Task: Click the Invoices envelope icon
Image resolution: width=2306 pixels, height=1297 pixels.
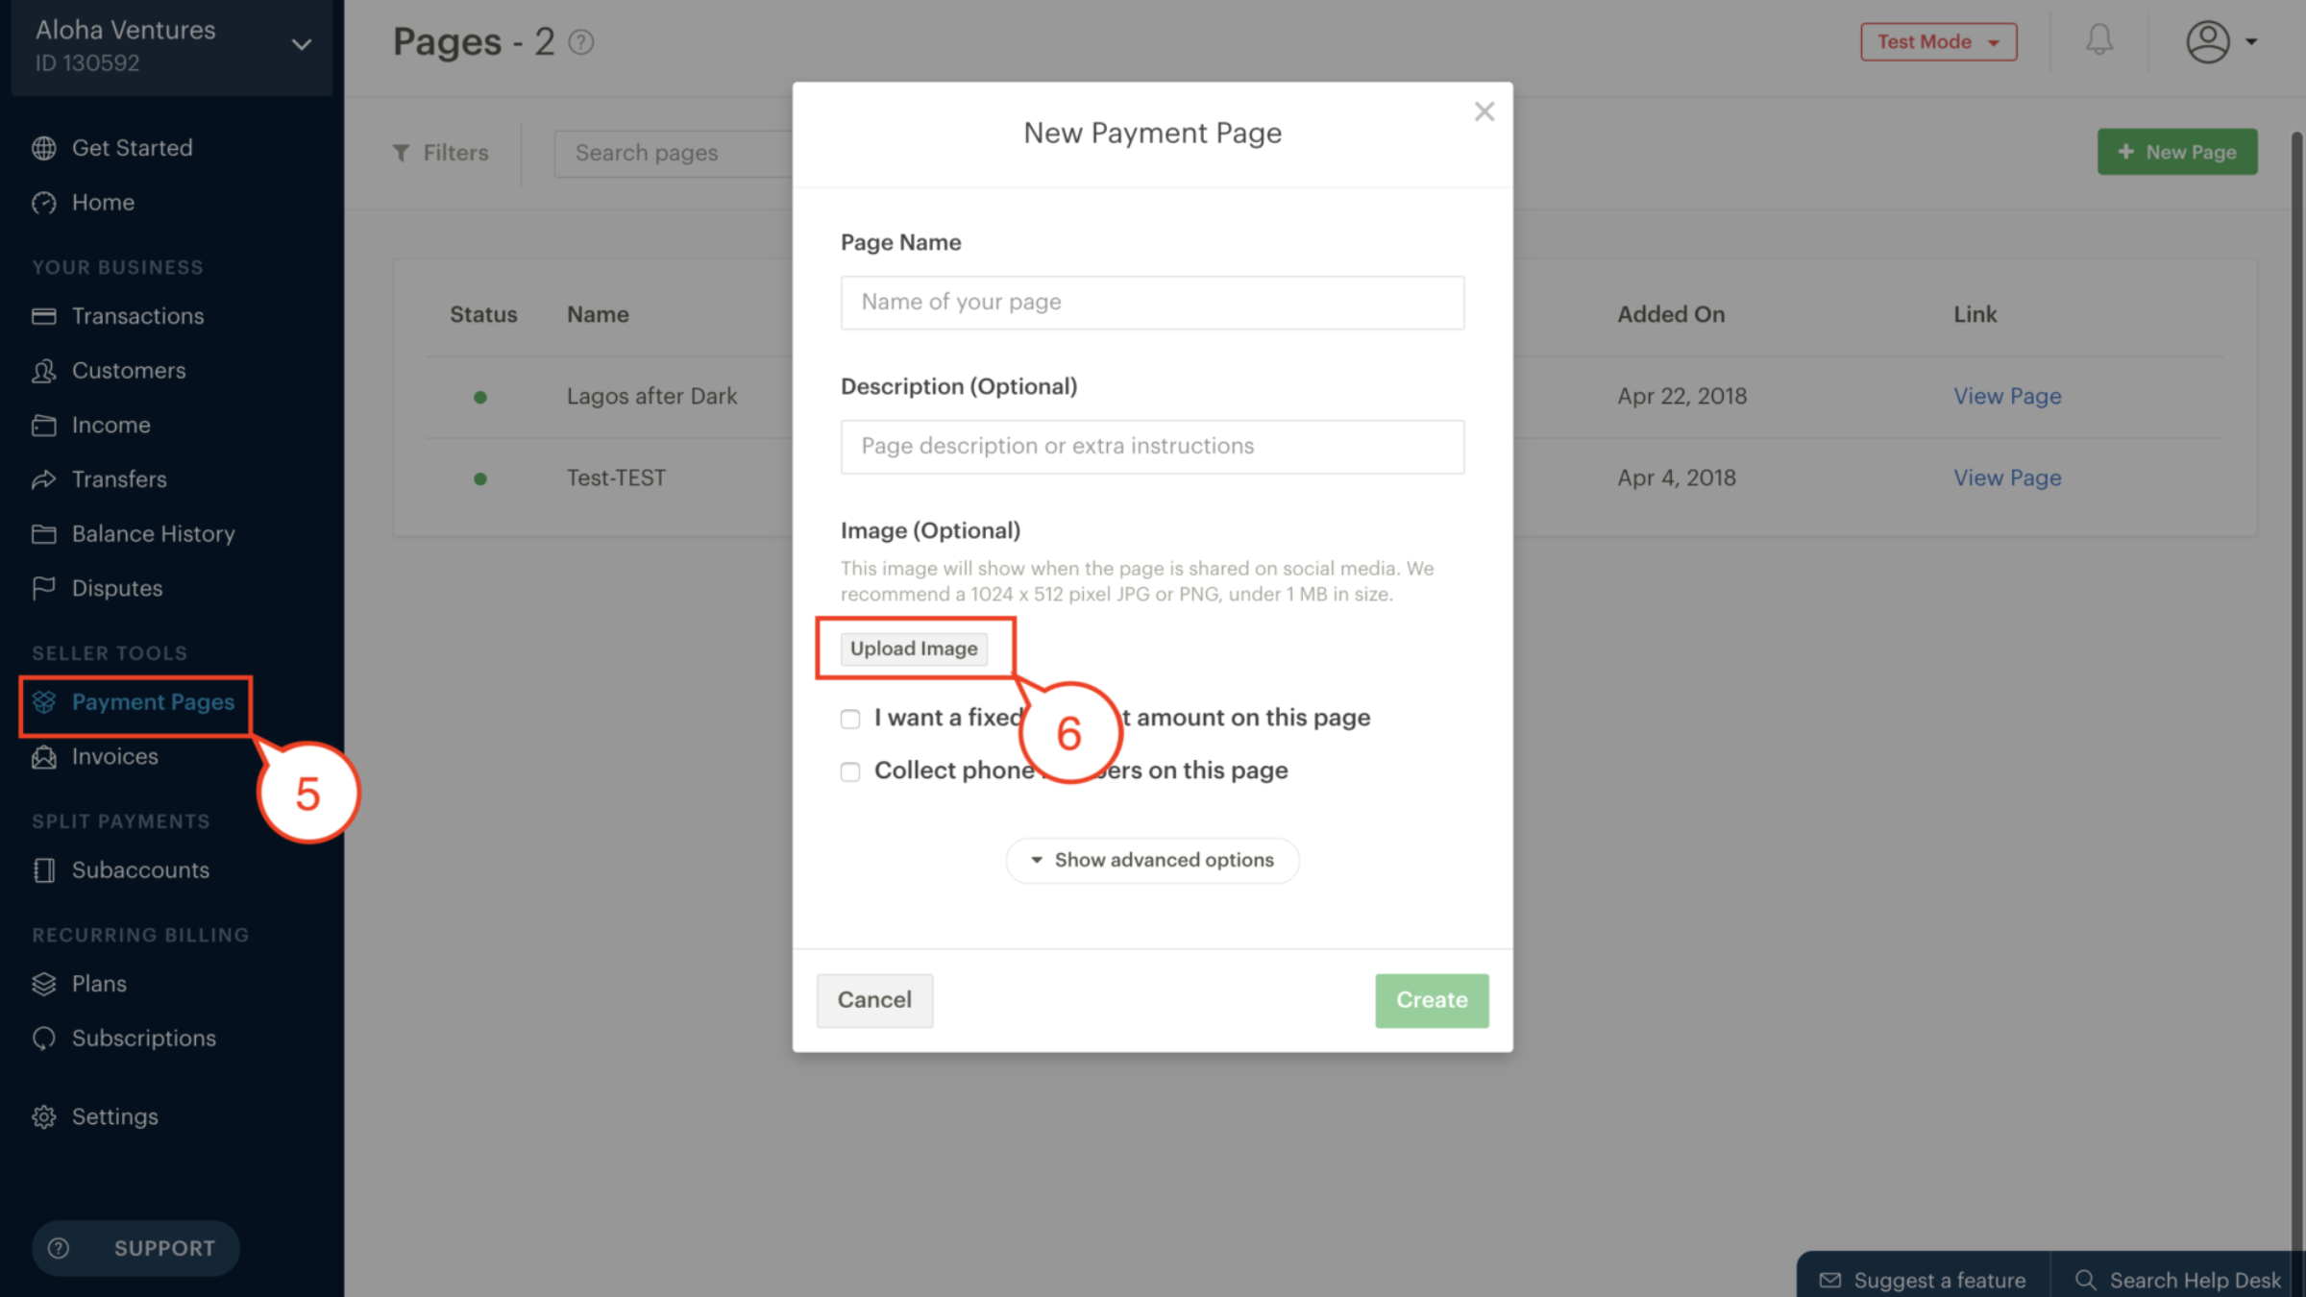Action: [44, 757]
